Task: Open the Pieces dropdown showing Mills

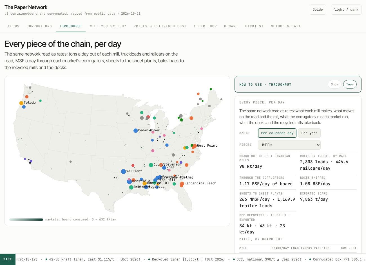Action: point(289,145)
